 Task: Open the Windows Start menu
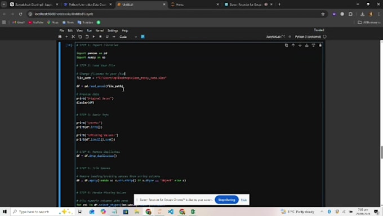pos(5,211)
